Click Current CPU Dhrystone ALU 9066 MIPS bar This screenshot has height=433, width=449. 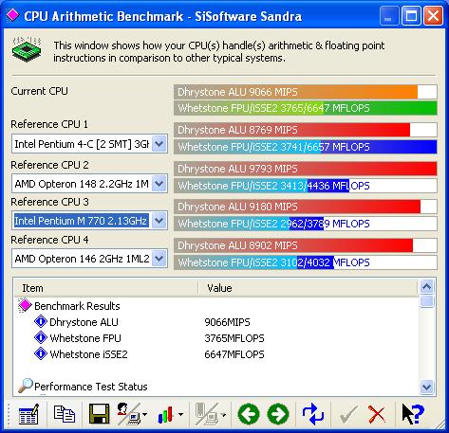tap(306, 92)
